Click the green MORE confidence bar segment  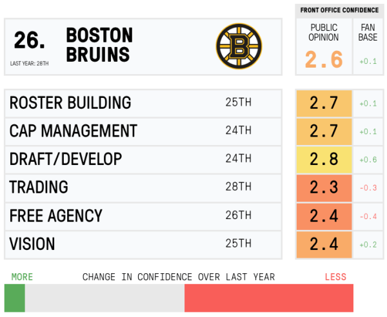[x=14, y=298]
